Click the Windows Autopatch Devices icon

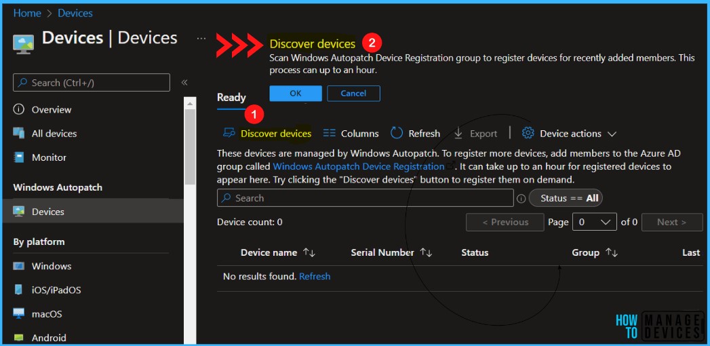click(x=18, y=212)
